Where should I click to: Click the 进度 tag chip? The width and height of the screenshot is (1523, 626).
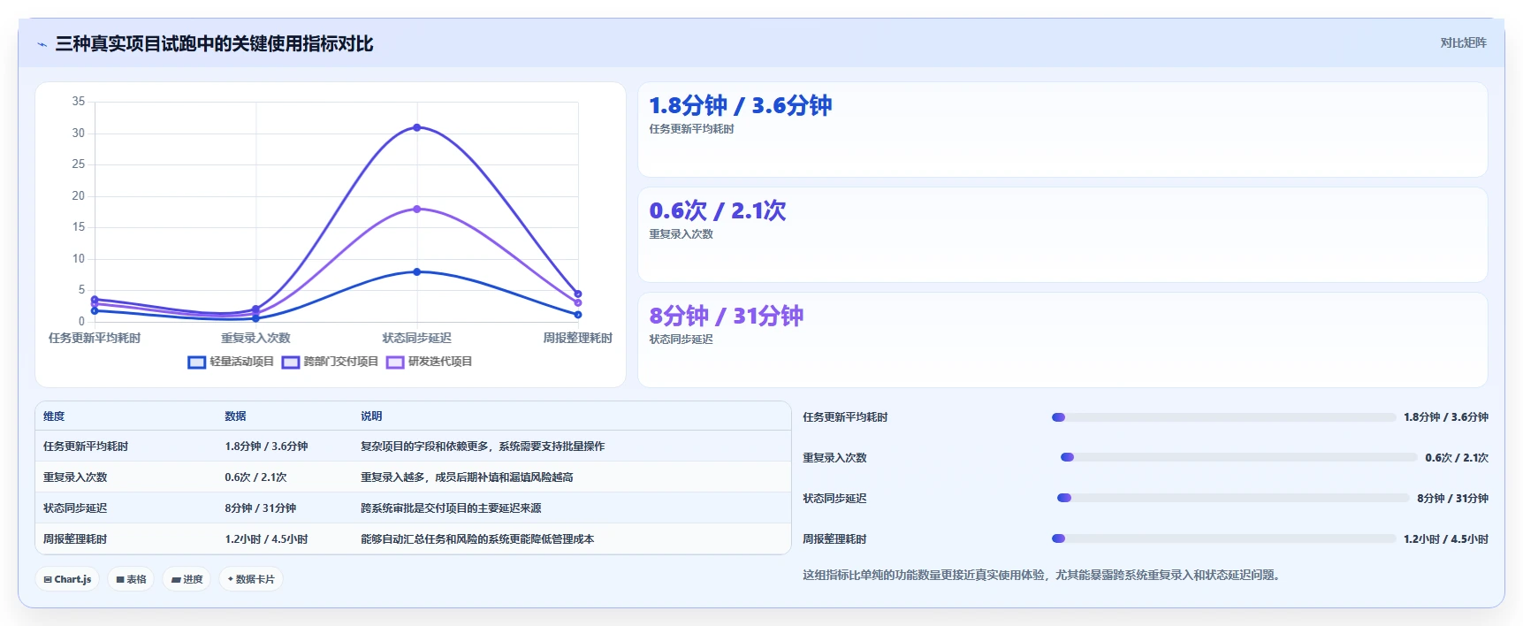pos(187,579)
